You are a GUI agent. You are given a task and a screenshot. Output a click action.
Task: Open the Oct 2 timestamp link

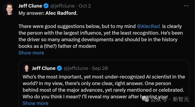tap(85, 6)
